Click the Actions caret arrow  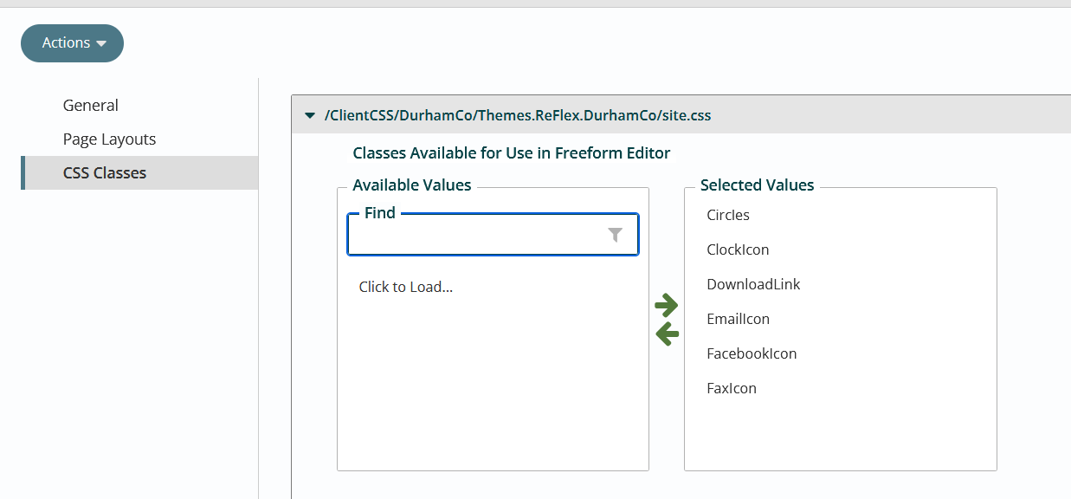101,44
